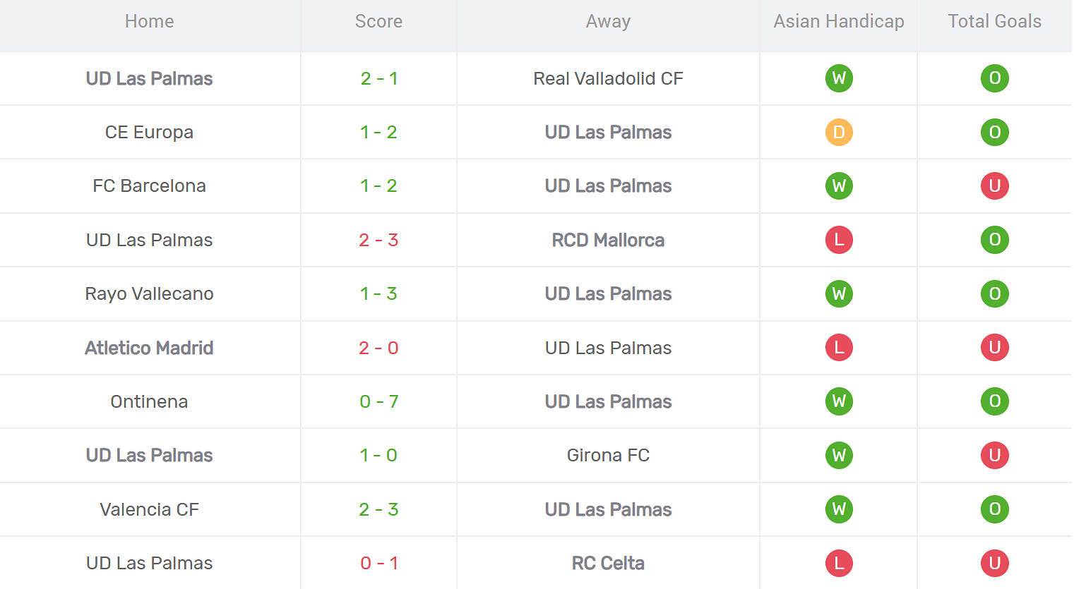Screen dimensions: 1074x589
Task: Click the red U badge in Girona FC row
Action: point(994,455)
